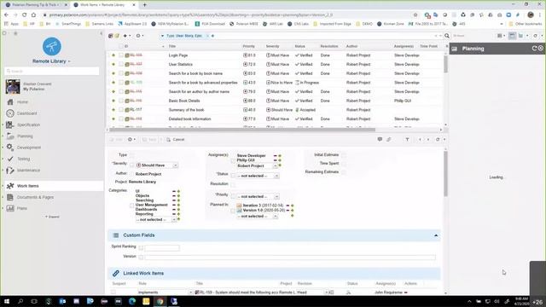Open a new browser tab
This screenshot has width=546, height=307.
pos(144,5)
